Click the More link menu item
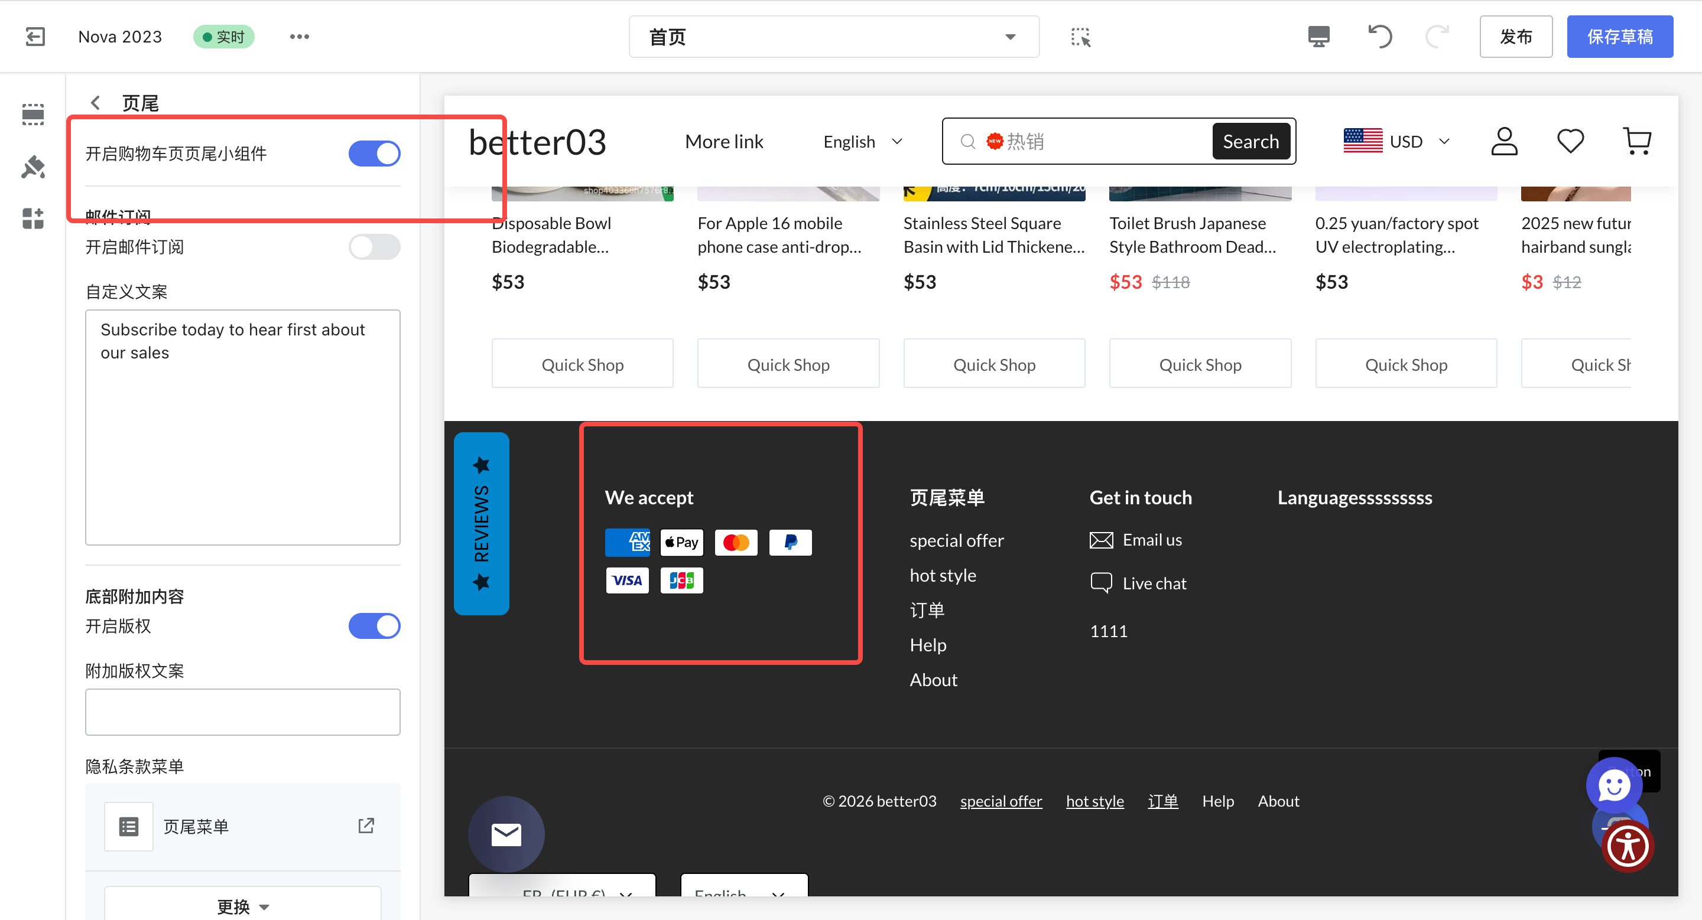Screen dimensions: 1702x920 (723, 141)
